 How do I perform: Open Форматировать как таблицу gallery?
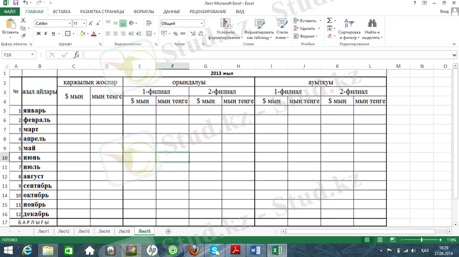tap(259, 29)
